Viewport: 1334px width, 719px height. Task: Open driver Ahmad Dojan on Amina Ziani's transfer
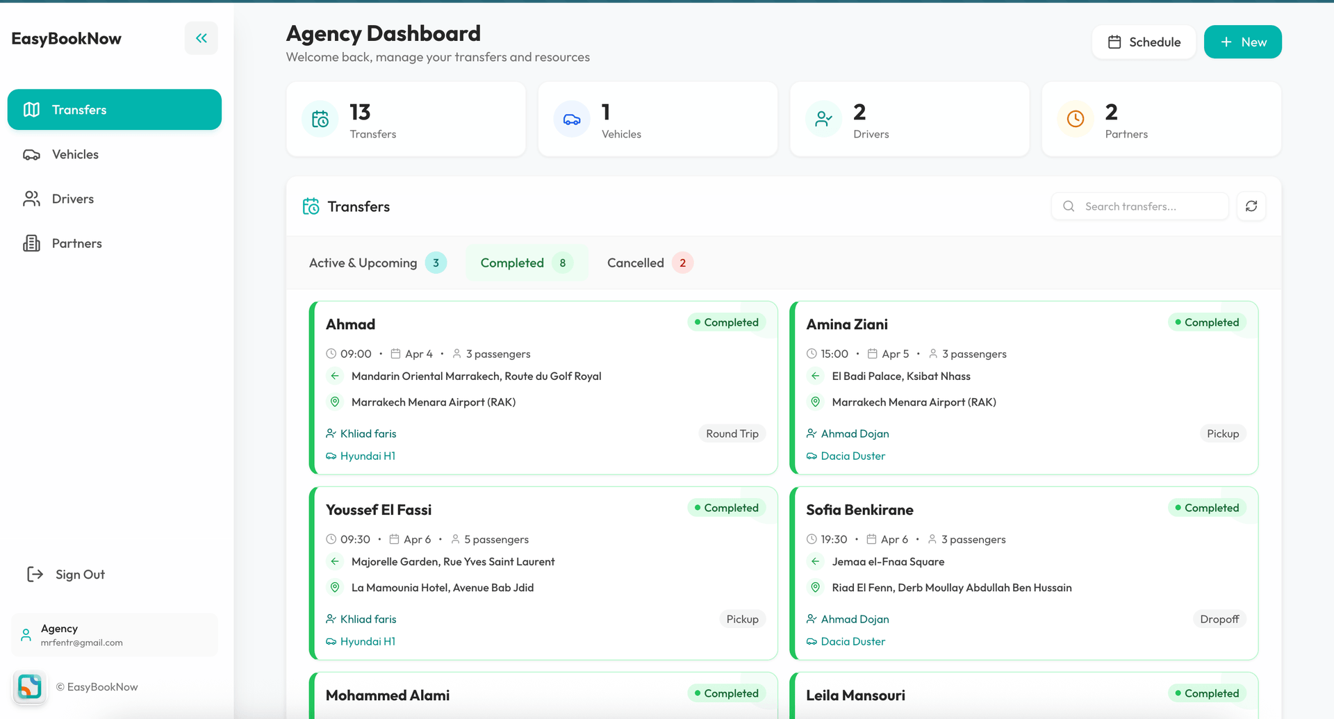point(855,433)
